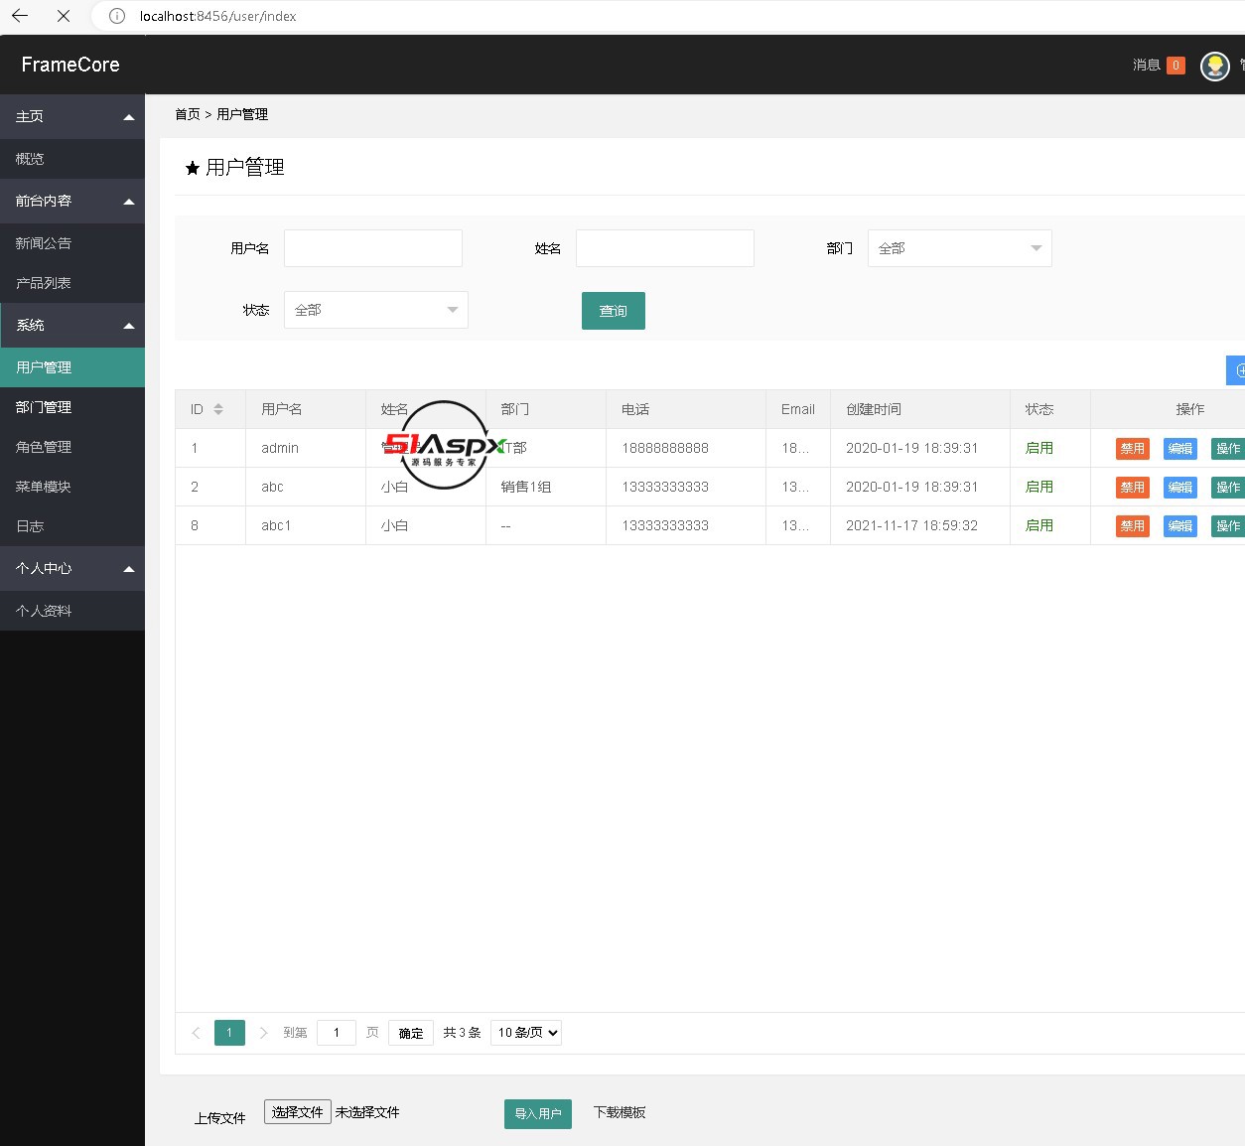Open the user avatar icon

(x=1215, y=66)
